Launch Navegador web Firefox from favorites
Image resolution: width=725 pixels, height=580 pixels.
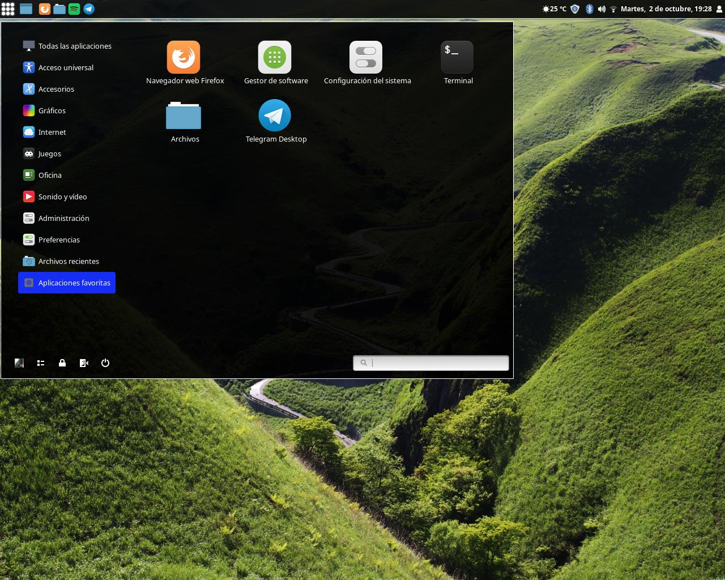(185, 63)
